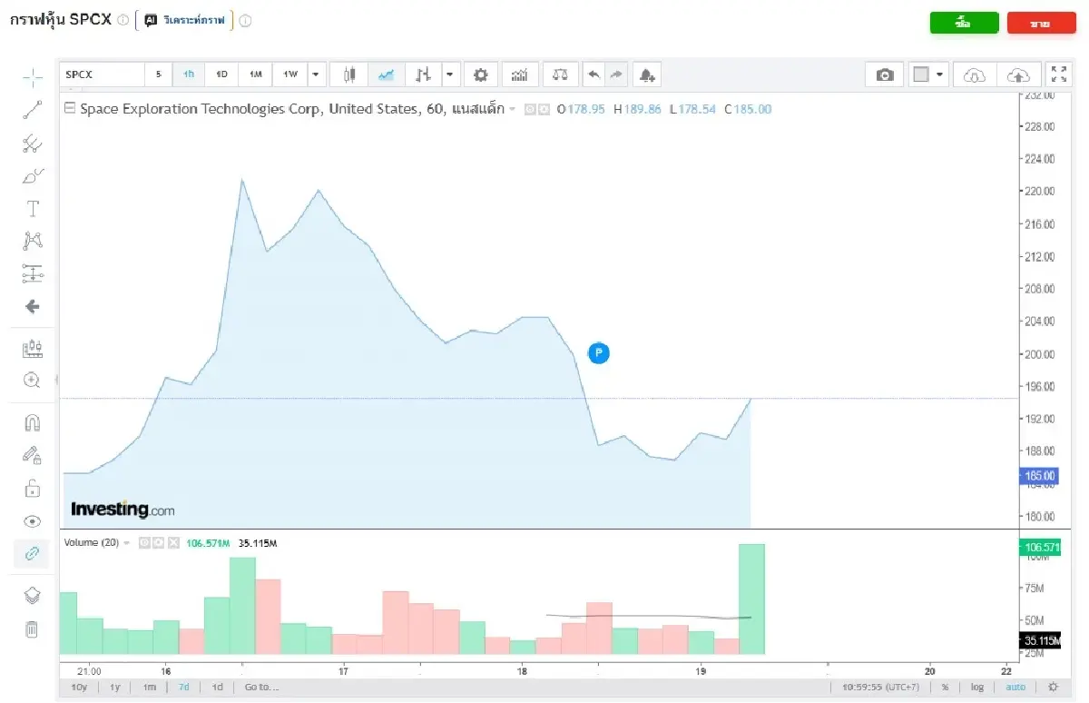Select the 1W interval
Screen dimensions: 1089x703
[289, 74]
